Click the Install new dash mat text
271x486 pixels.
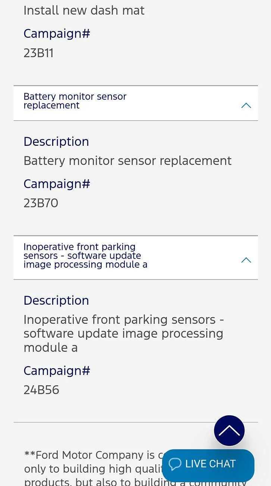[x=84, y=10]
